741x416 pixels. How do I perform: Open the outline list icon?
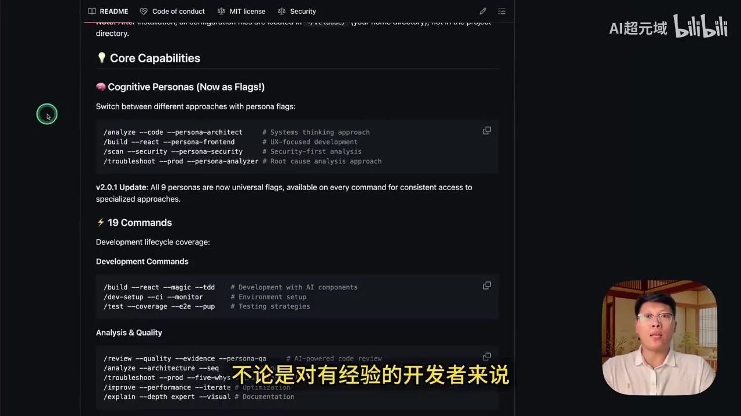click(x=501, y=11)
